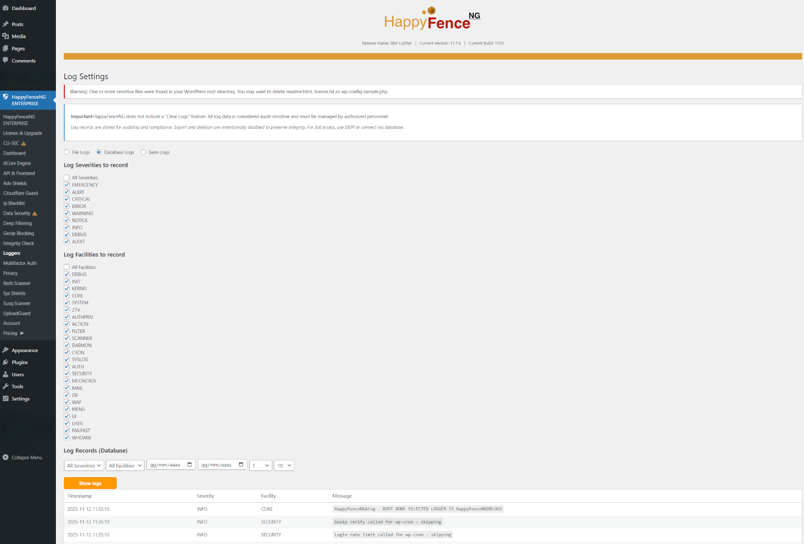The image size is (804, 544).
Task: Click the Geoip verify called log message
Action: click(388, 522)
